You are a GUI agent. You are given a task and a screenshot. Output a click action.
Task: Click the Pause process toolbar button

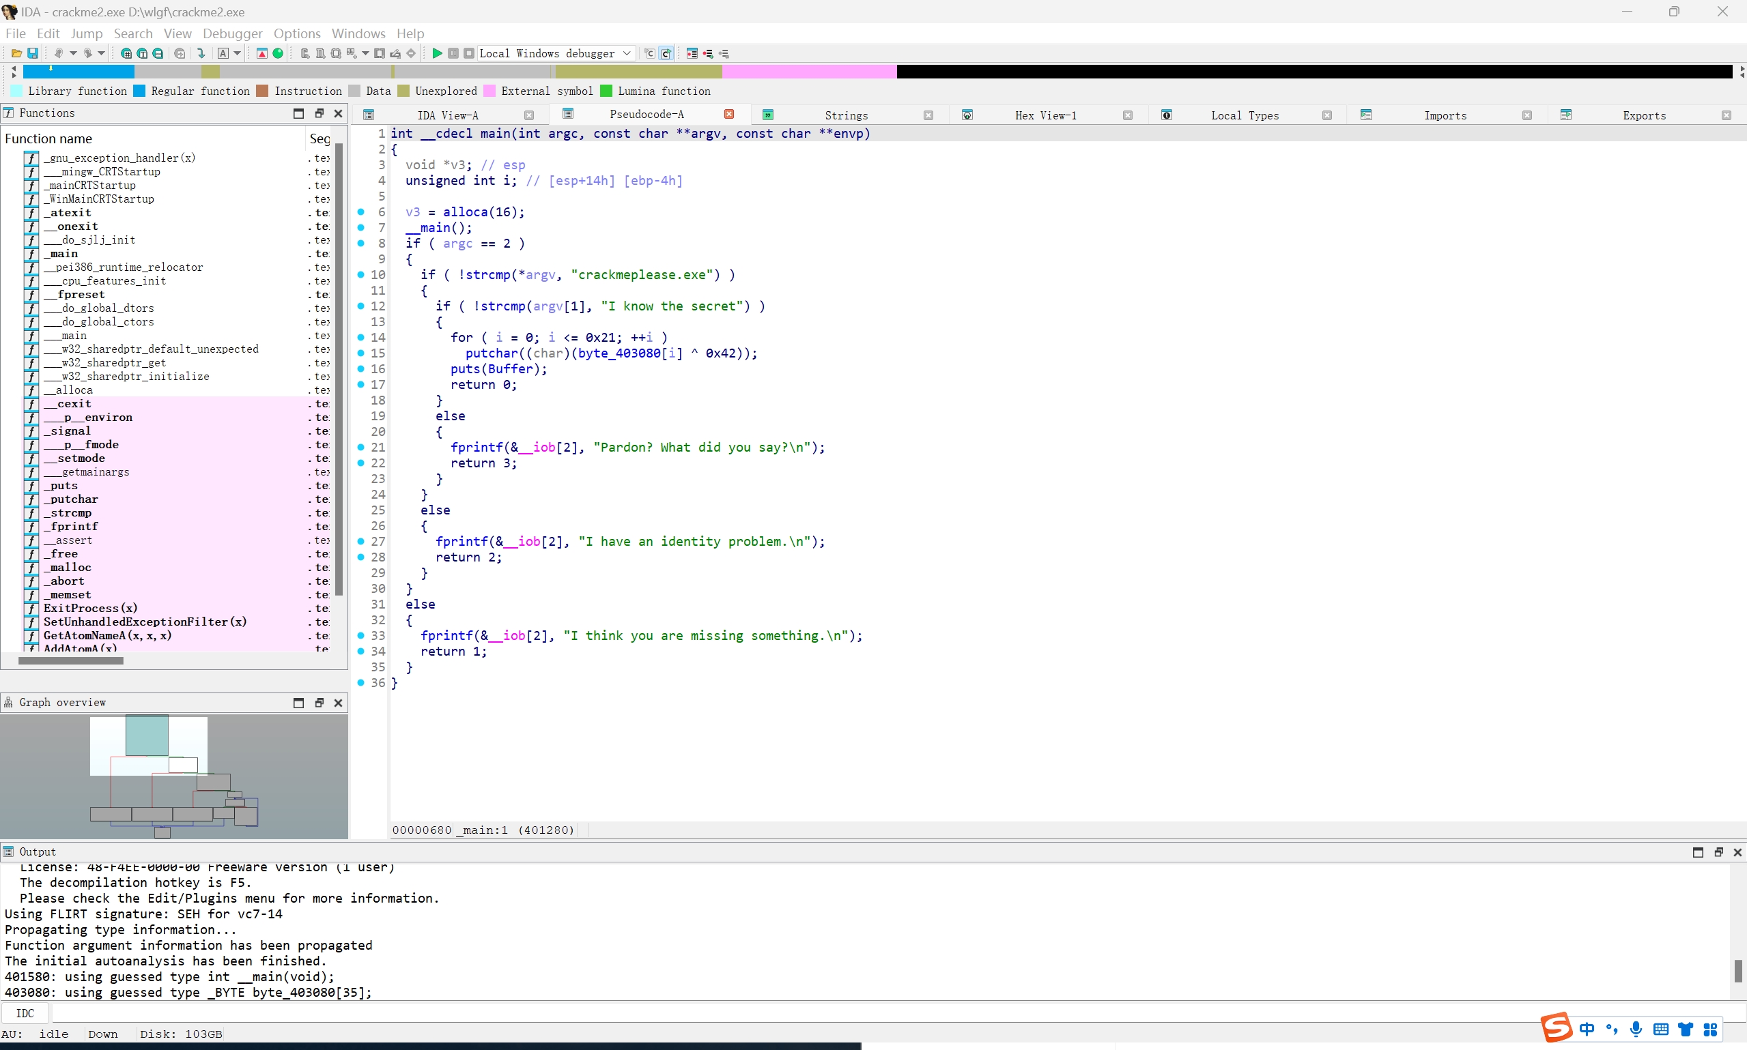coord(453,53)
